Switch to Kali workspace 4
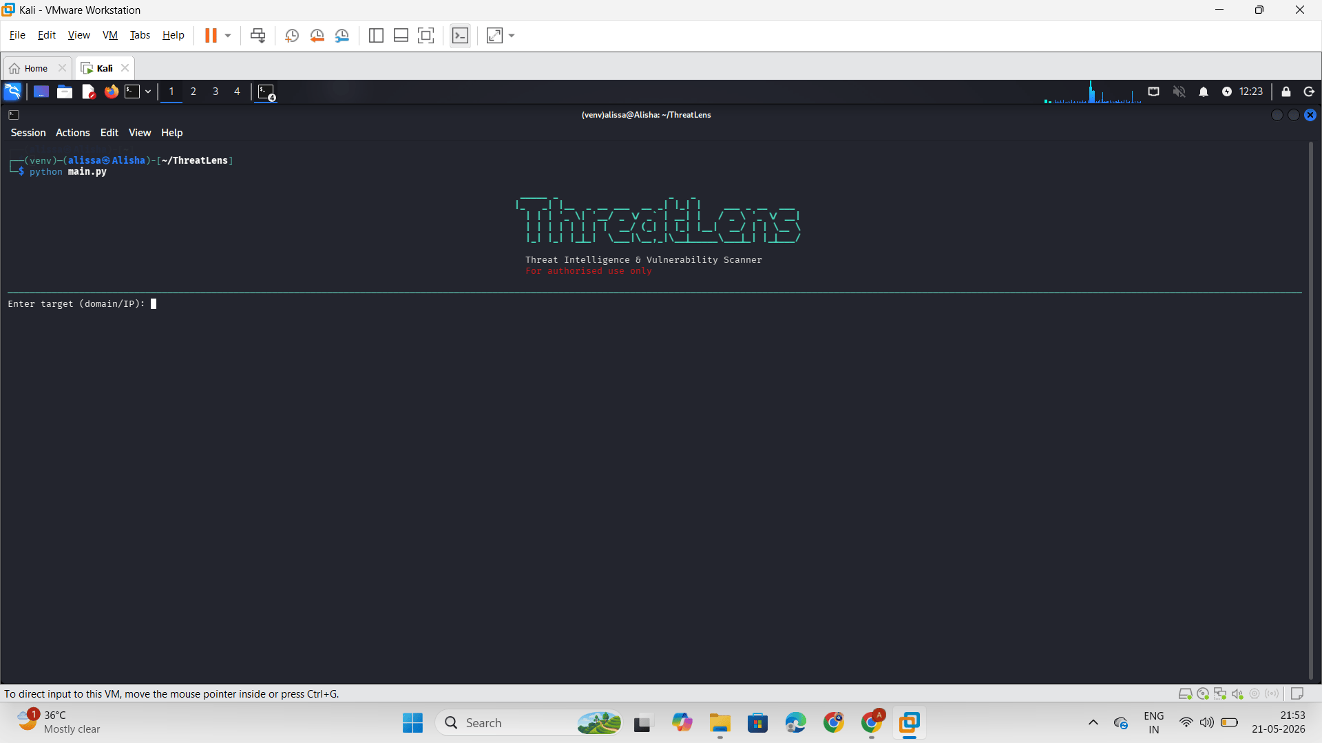Screen dimensions: 1322x743 pyautogui.click(x=238, y=91)
